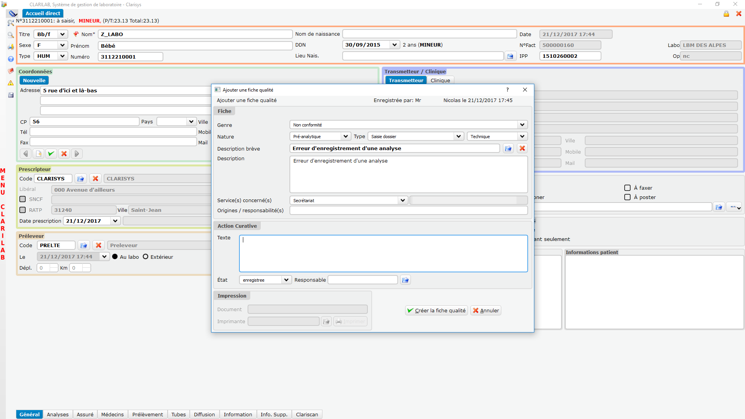
Task: Click the Origines / responsabilité(s) field
Action: tap(409, 211)
